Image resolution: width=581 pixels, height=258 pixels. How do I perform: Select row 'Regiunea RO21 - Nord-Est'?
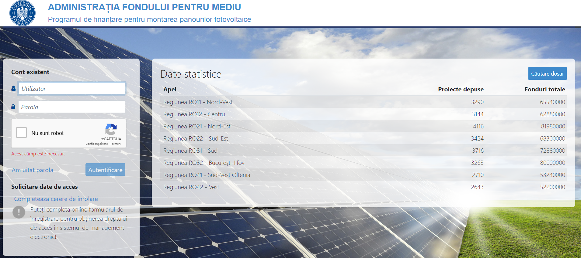coord(364,126)
